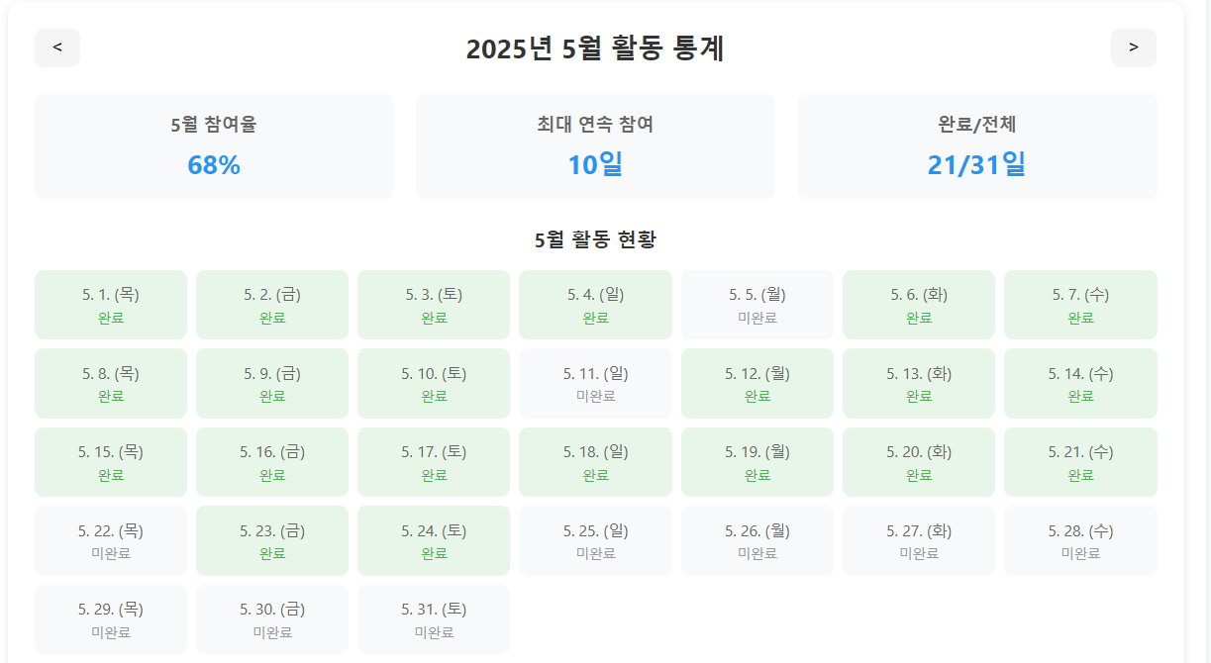Select the 5. 1. (목) day cell
Viewport: 1211px width, 663px height.
[111, 305]
